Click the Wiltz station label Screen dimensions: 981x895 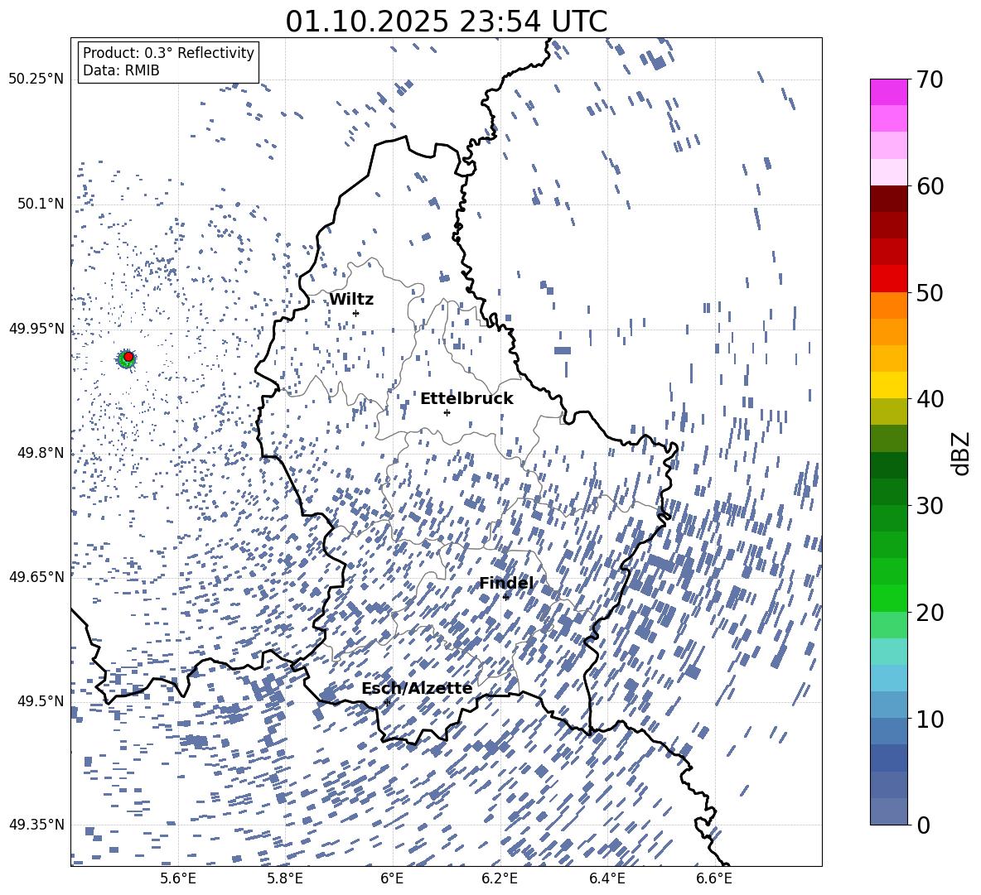pos(351,300)
